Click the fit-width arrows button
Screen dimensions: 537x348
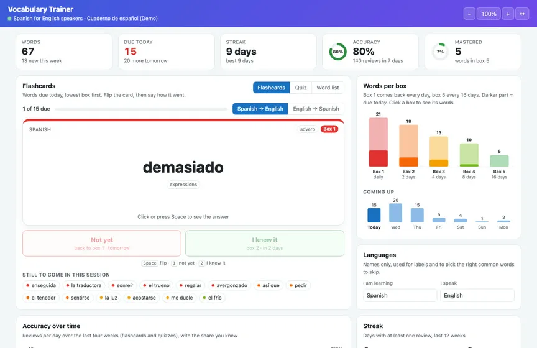522,14
